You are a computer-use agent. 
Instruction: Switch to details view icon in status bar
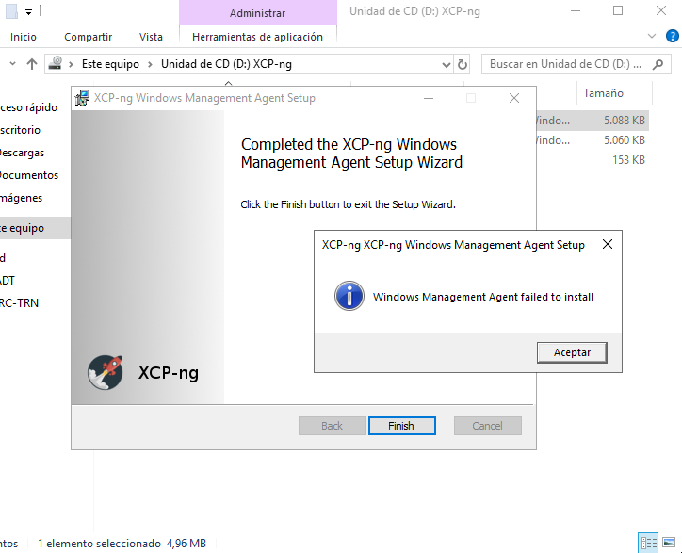coord(648,543)
